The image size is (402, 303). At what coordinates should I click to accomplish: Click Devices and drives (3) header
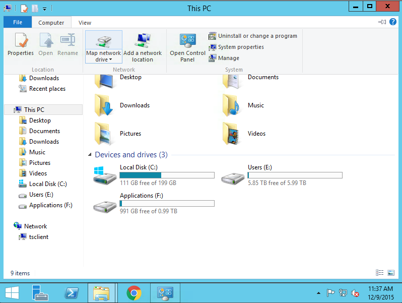click(131, 155)
